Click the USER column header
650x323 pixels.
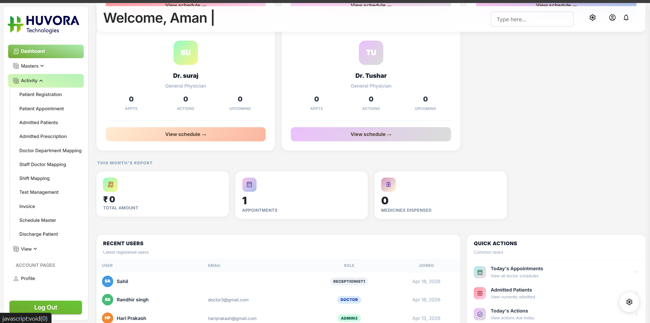point(107,266)
